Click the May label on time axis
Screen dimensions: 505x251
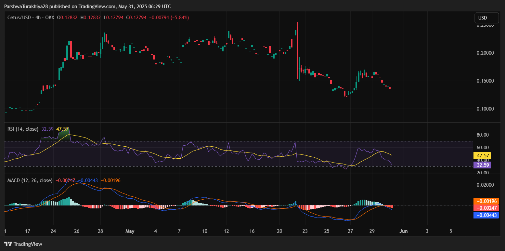click(x=130, y=231)
